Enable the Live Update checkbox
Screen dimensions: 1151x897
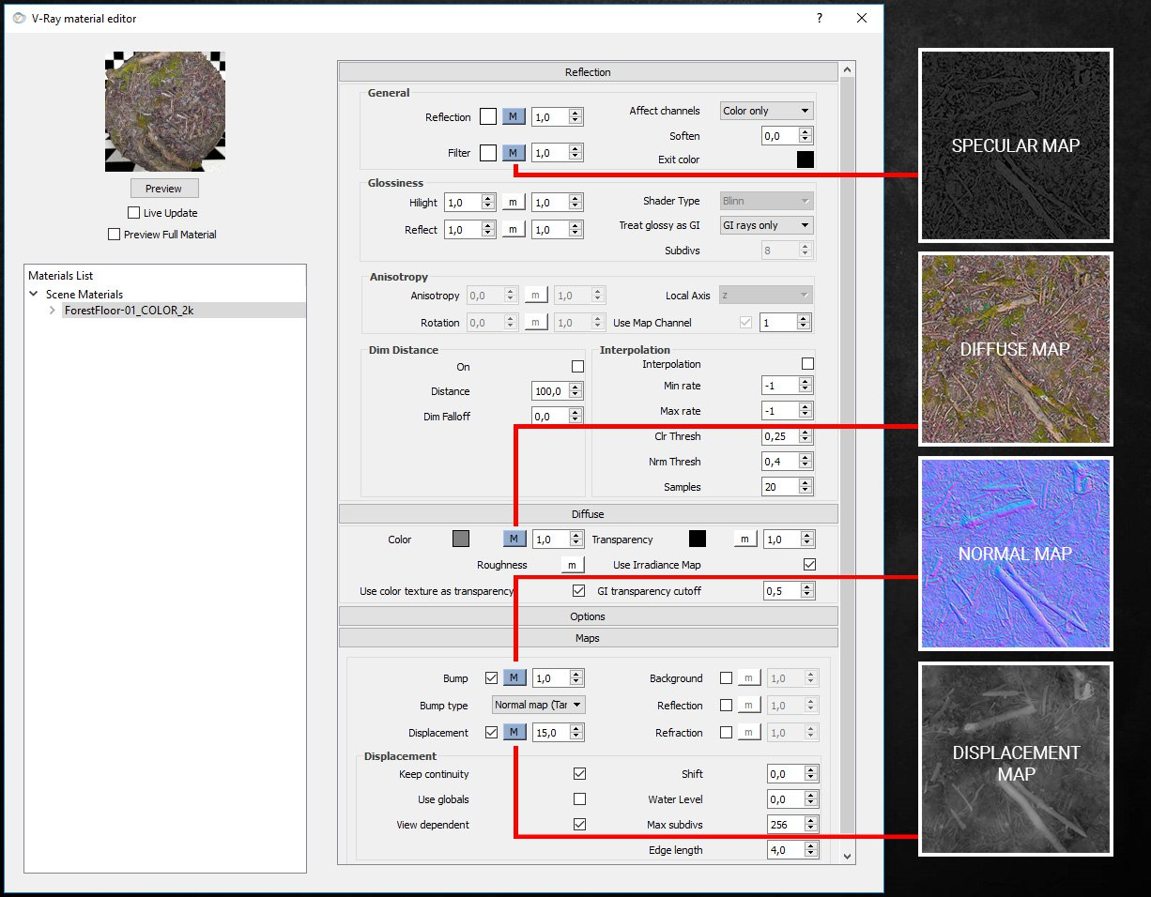pos(133,213)
